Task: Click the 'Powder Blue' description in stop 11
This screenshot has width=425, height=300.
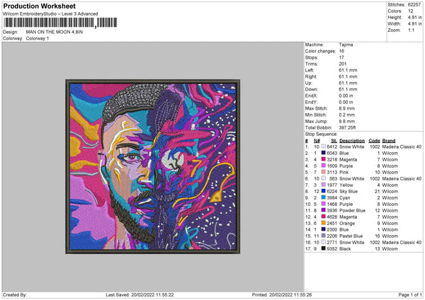Action: [x=352, y=211]
